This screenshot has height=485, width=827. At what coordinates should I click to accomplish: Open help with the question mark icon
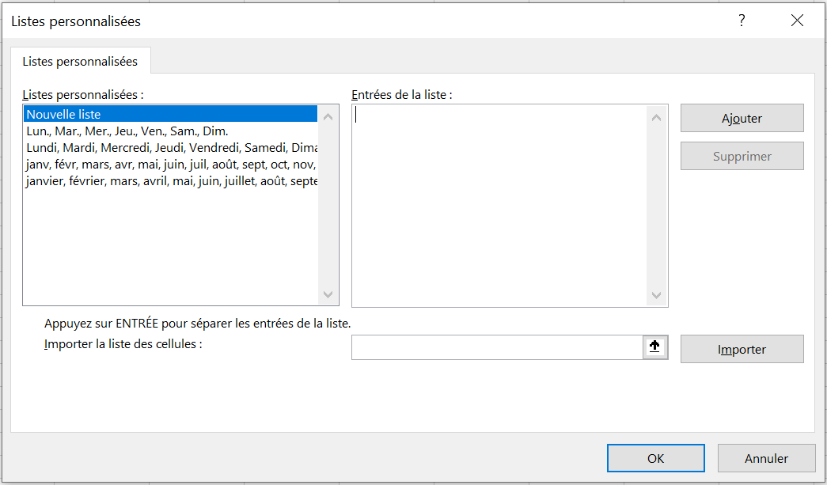coord(742,21)
